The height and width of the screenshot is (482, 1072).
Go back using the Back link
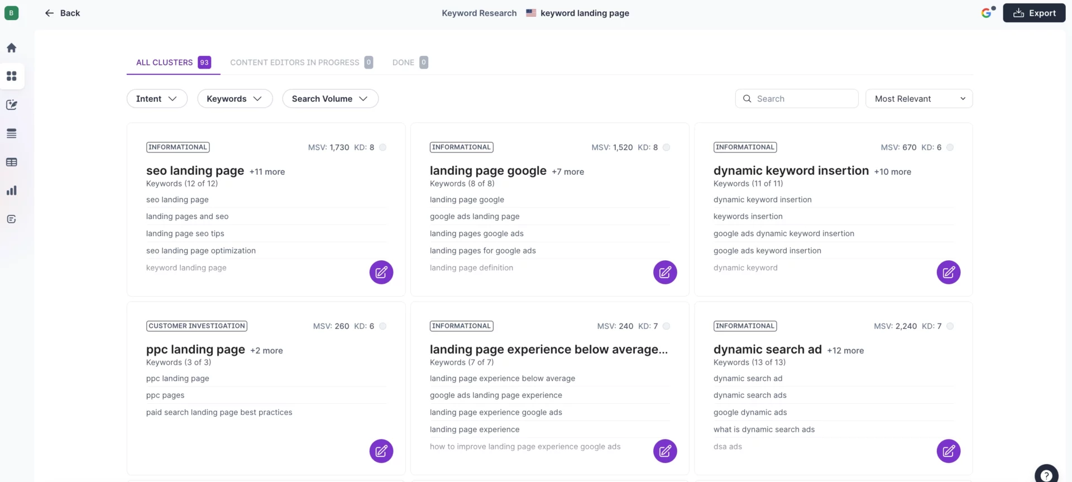(63, 13)
